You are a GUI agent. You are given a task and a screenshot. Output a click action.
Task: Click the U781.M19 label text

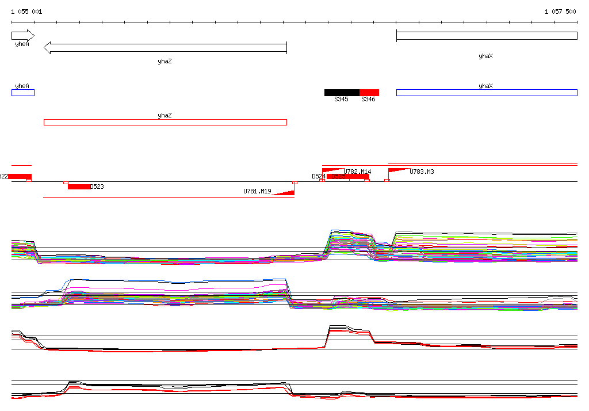[x=257, y=192]
